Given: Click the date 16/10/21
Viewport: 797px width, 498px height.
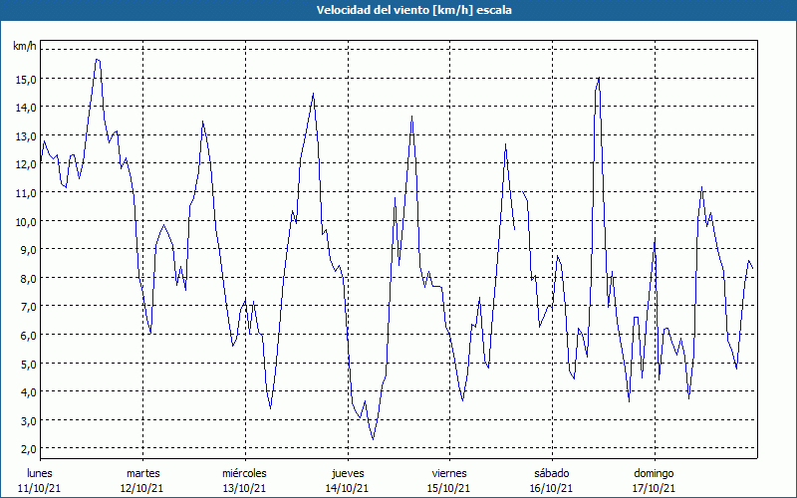Looking at the screenshot, I should [x=551, y=488].
